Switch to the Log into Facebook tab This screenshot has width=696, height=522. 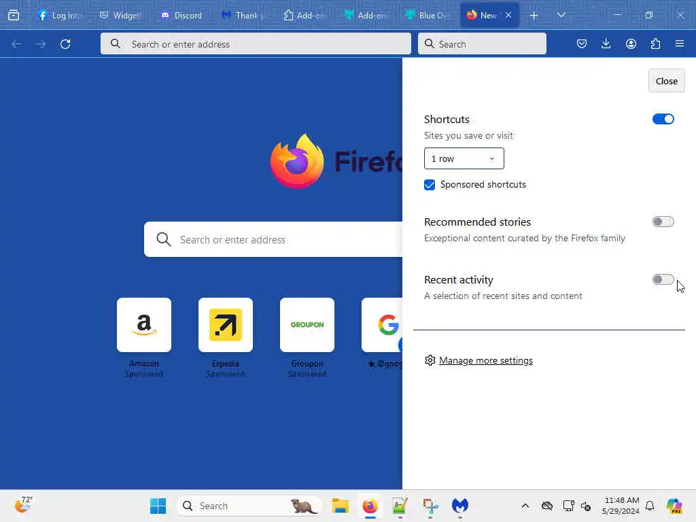tap(60, 15)
